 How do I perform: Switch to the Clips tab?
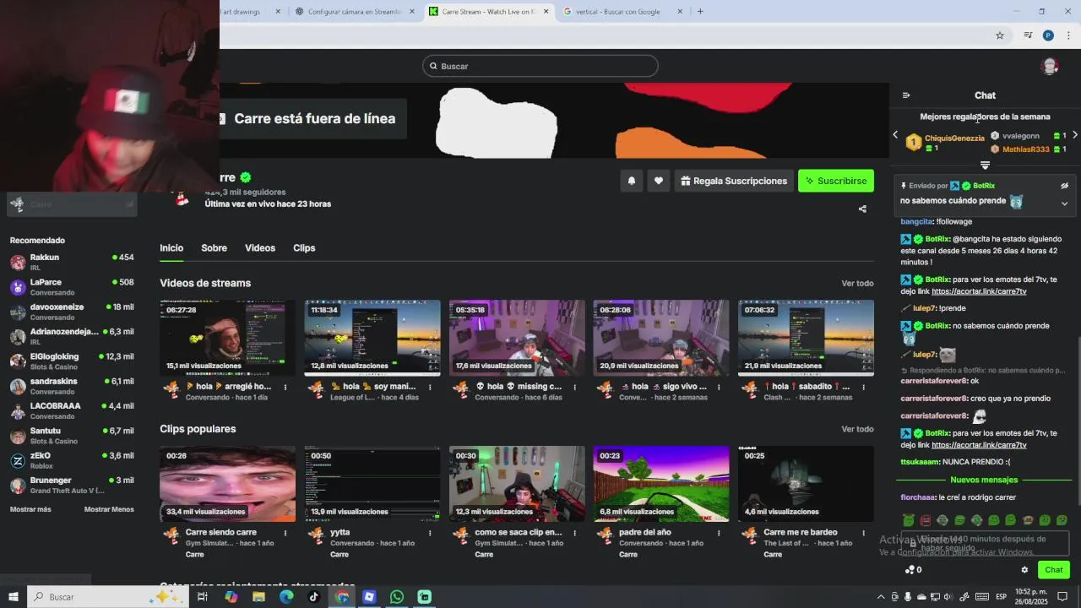pyautogui.click(x=304, y=248)
